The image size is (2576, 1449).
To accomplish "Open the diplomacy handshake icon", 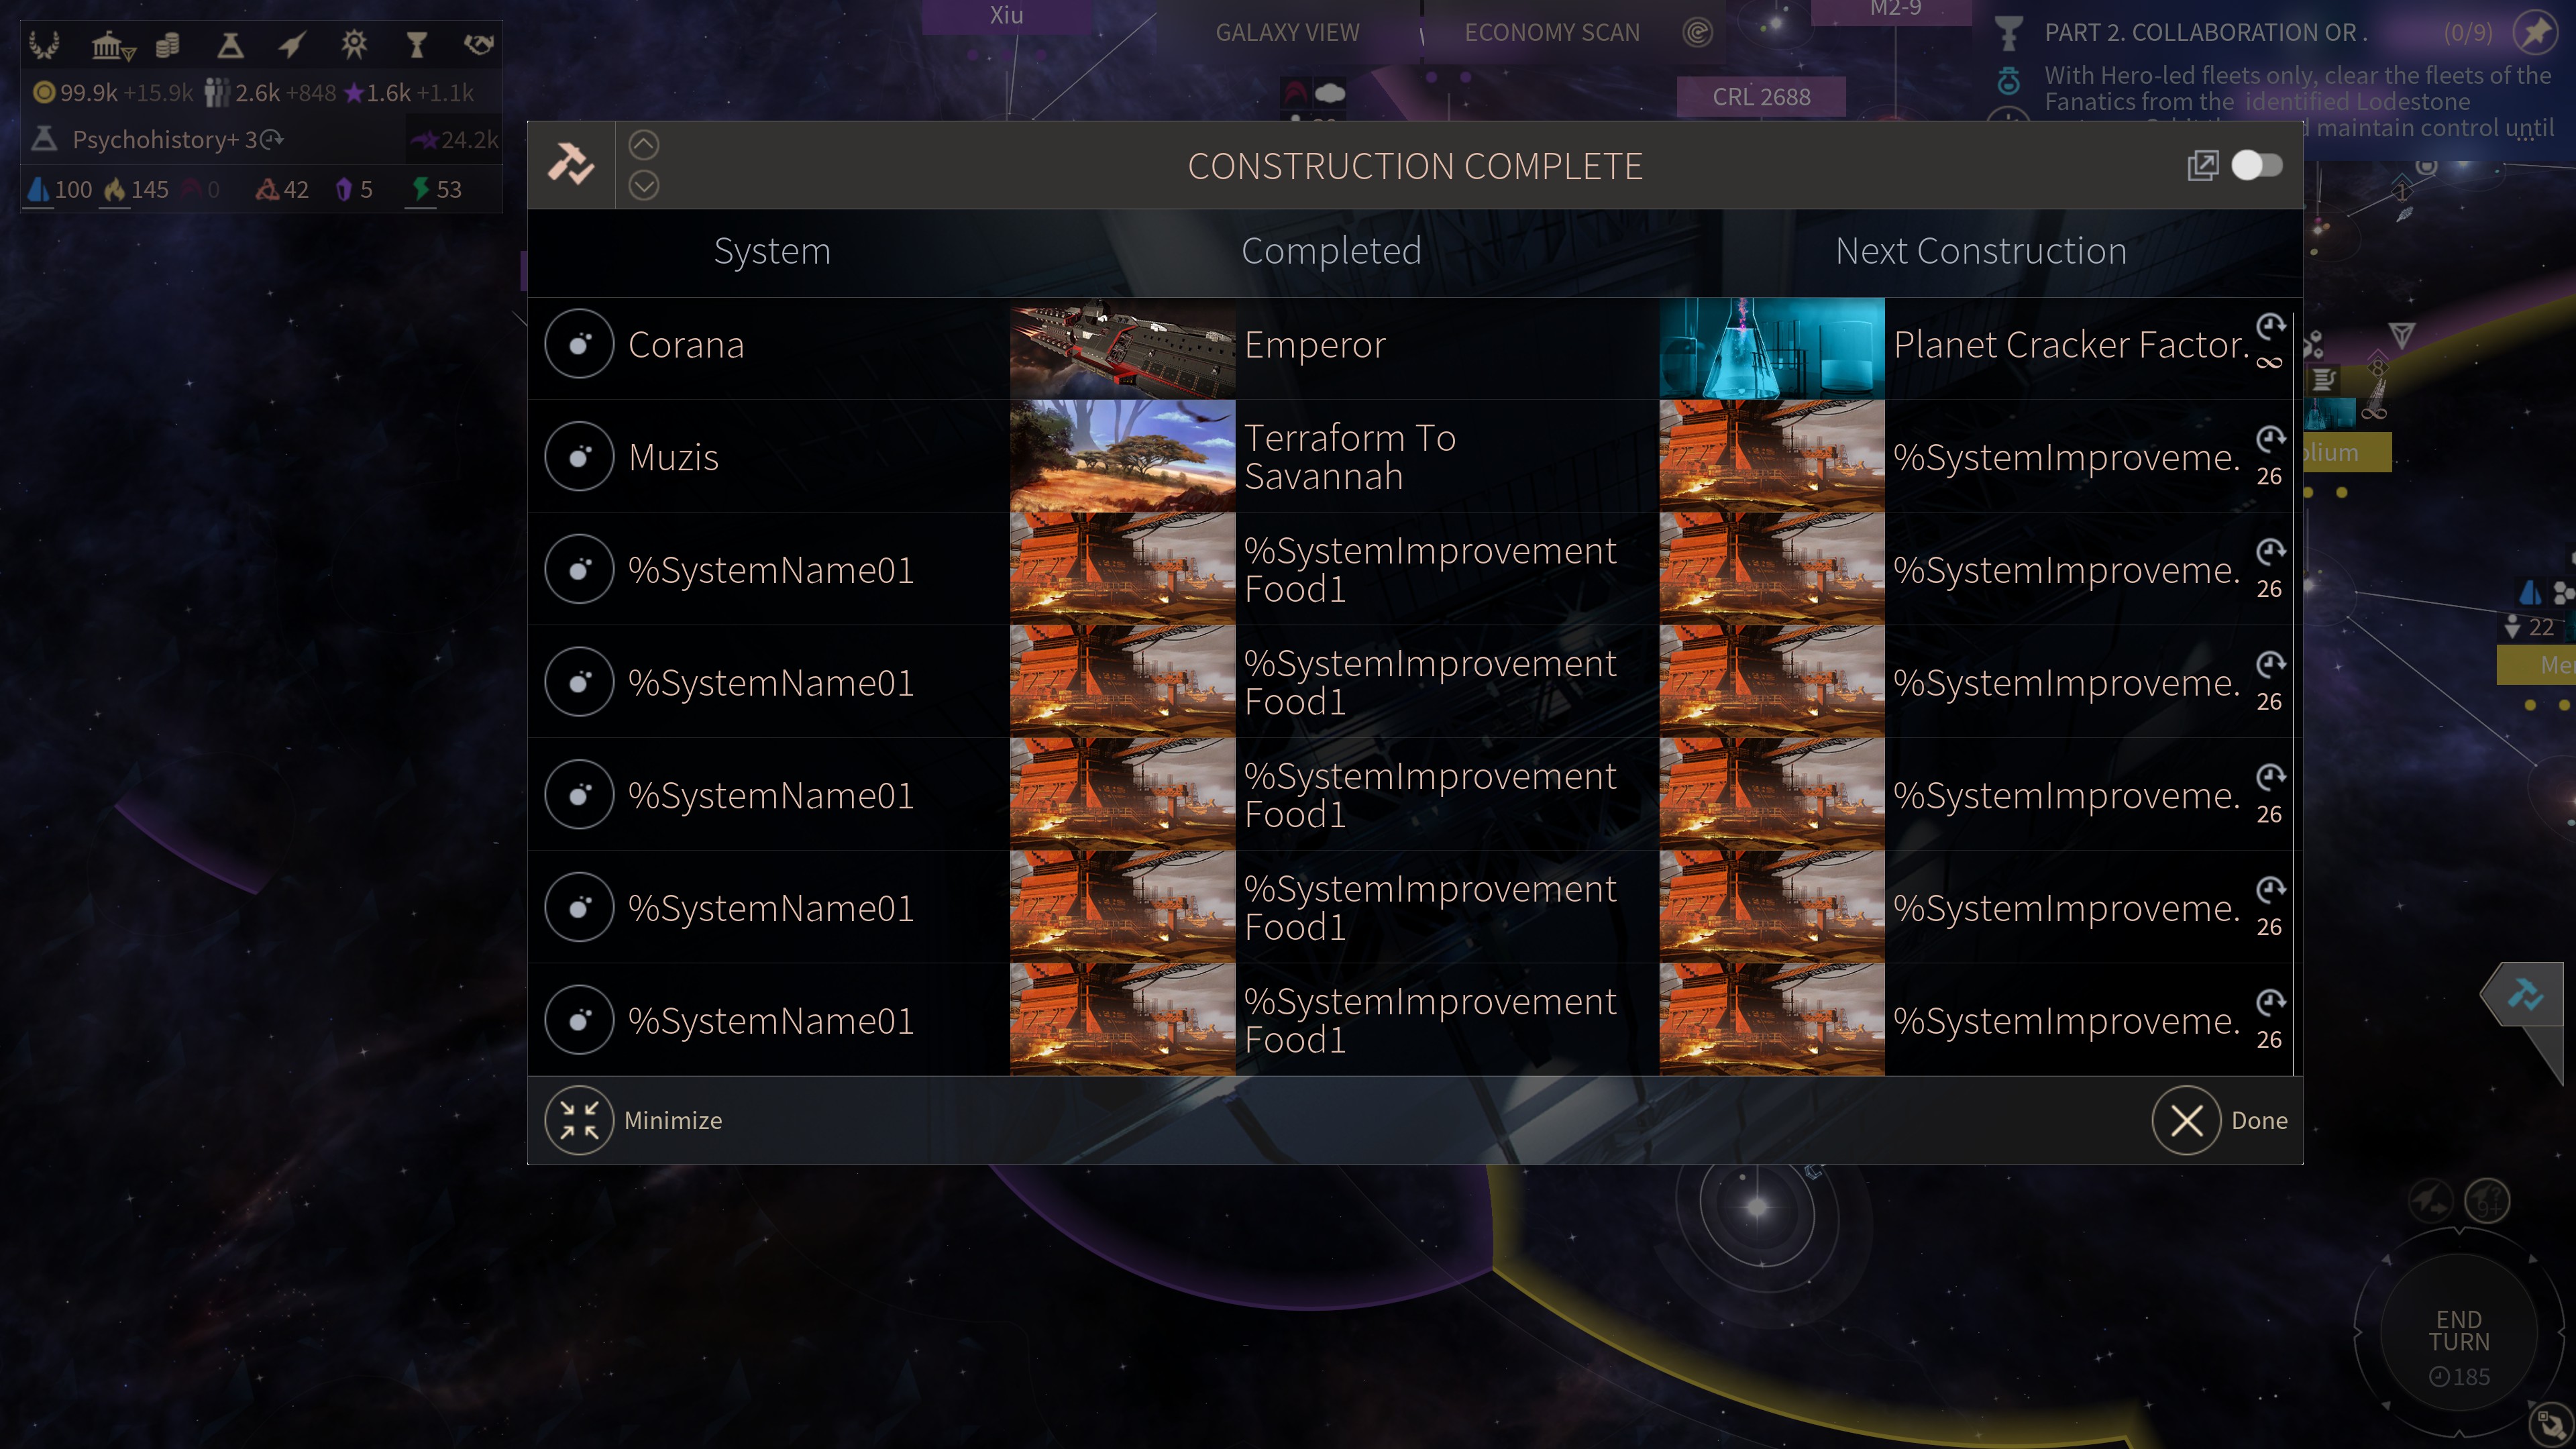I will (479, 44).
